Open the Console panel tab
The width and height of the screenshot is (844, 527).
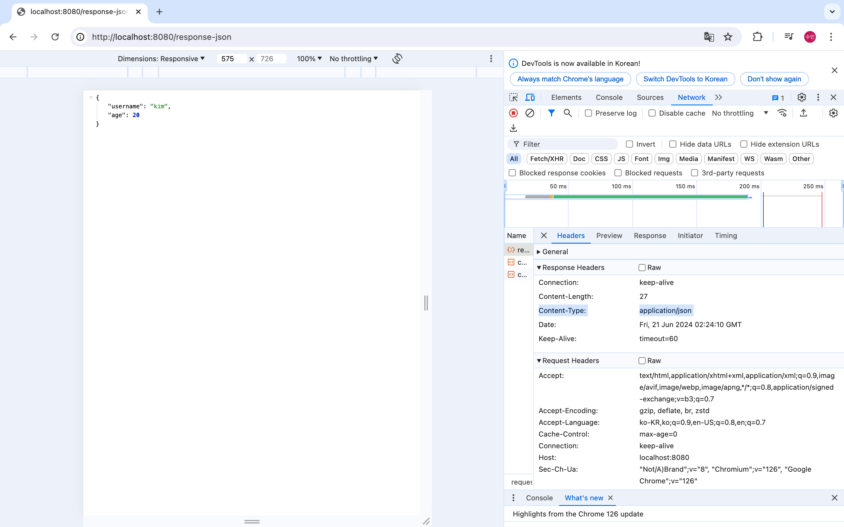click(609, 97)
